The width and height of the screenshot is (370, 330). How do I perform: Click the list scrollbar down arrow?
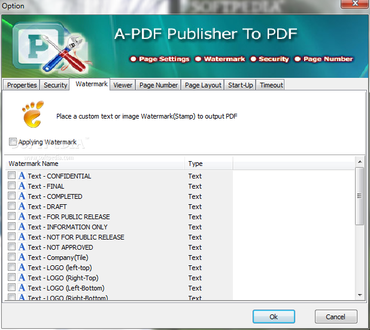[x=360, y=295]
